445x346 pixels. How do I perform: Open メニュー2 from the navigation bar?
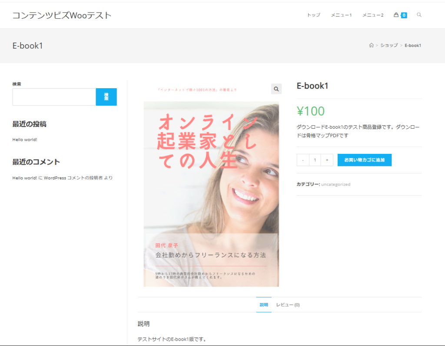pyautogui.click(x=372, y=14)
